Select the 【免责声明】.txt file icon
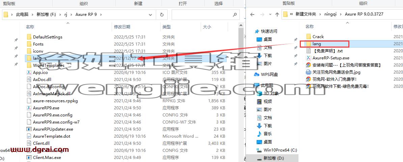The height and width of the screenshot is (162, 403). (309, 51)
